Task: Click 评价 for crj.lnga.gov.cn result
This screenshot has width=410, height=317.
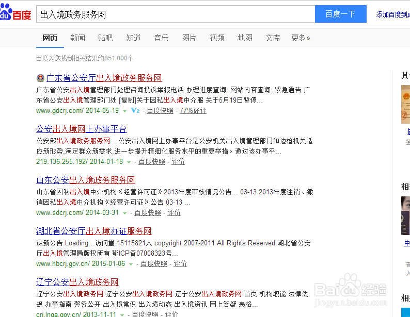Action: 171,314
